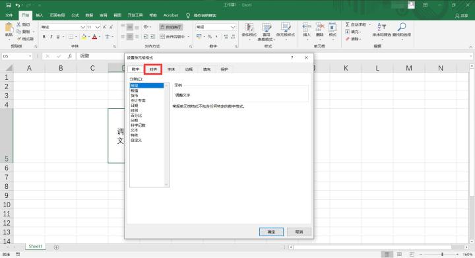Toggle Italic formatting in ribbon

[x=51, y=37]
